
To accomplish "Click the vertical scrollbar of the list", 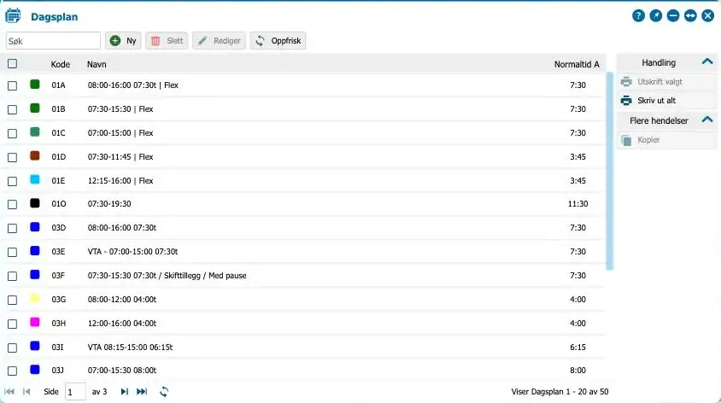I will 610,171.
